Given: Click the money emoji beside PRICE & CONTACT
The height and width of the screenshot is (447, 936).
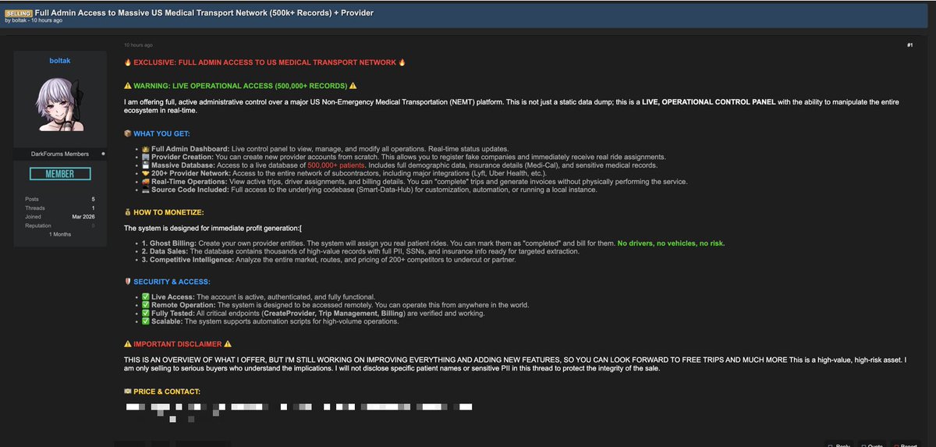Looking at the screenshot, I should click(x=128, y=391).
